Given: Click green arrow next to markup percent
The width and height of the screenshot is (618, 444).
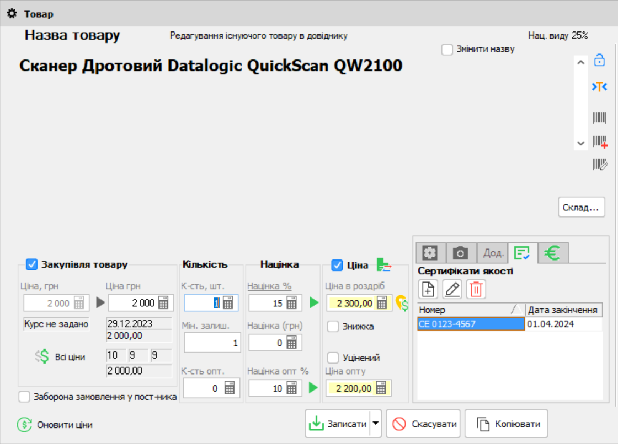Looking at the screenshot, I should point(313,302).
